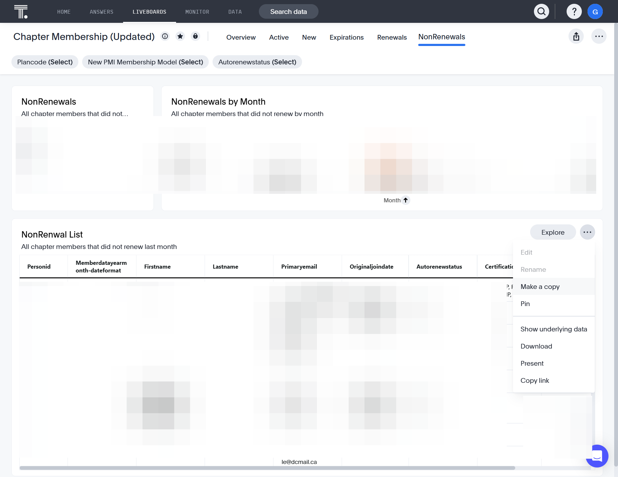Image resolution: width=618 pixels, height=477 pixels.
Task: Click the Primaryemail column header
Action: coord(308,266)
